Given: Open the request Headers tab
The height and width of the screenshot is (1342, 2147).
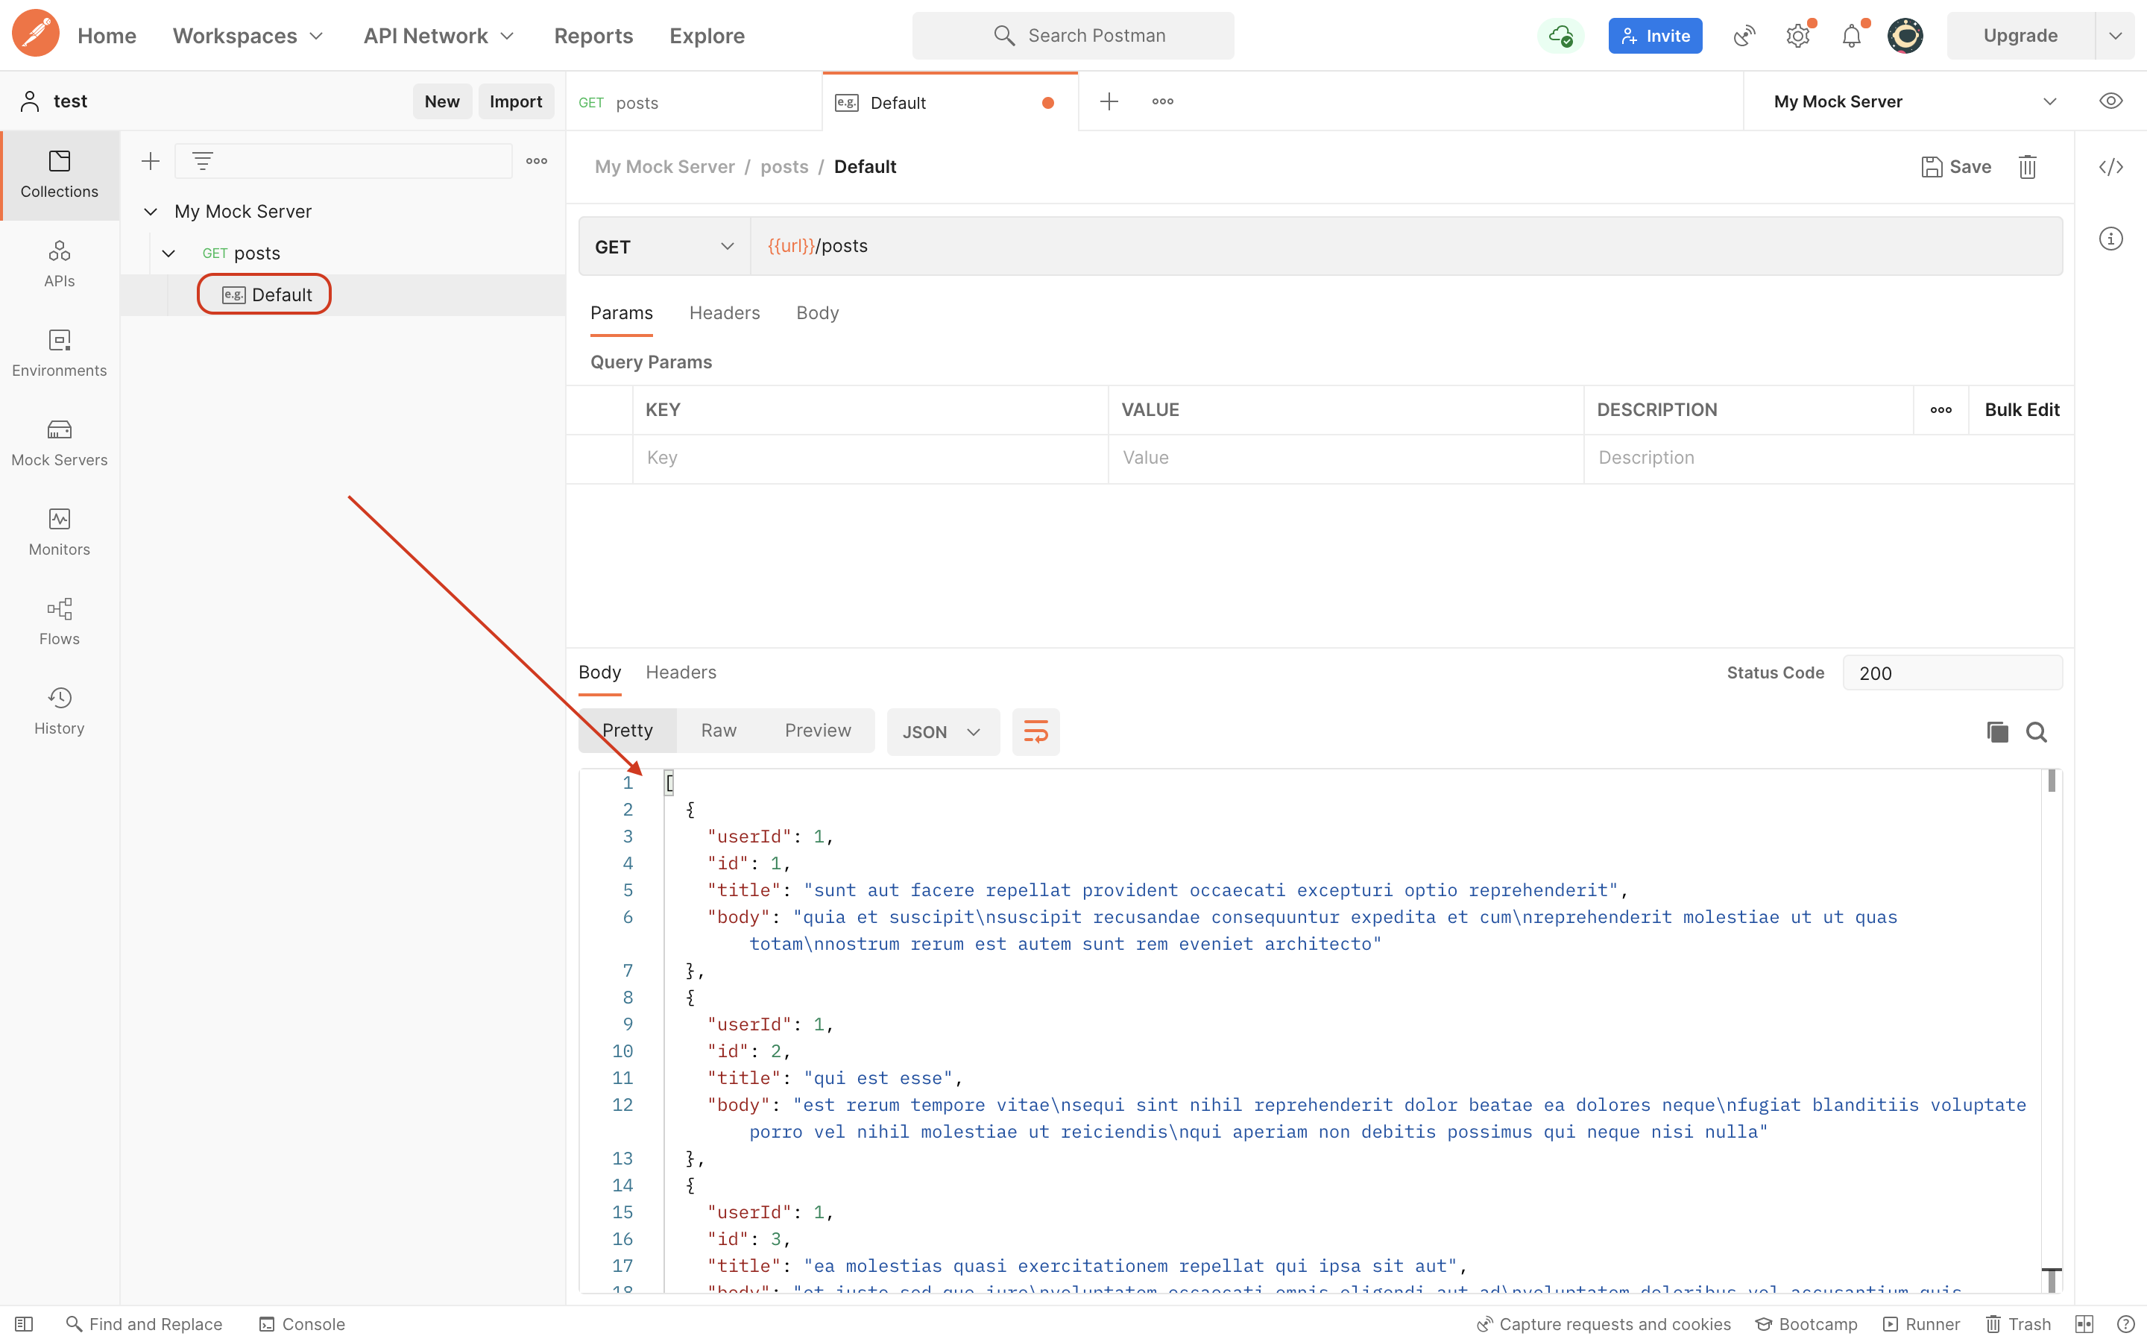Looking at the screenshot, I should [x=724, y=312].
